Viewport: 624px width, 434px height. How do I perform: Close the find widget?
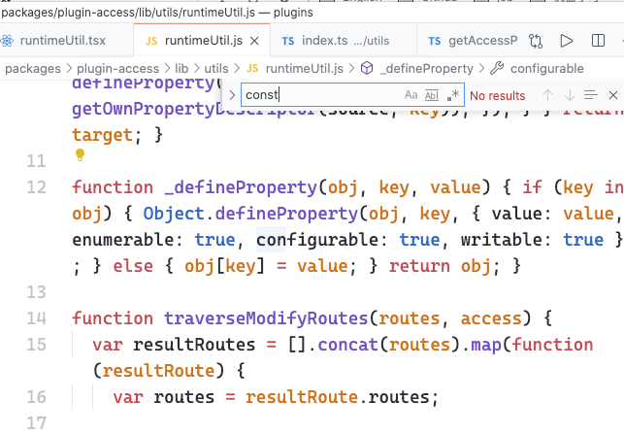[x=613, y=95]
